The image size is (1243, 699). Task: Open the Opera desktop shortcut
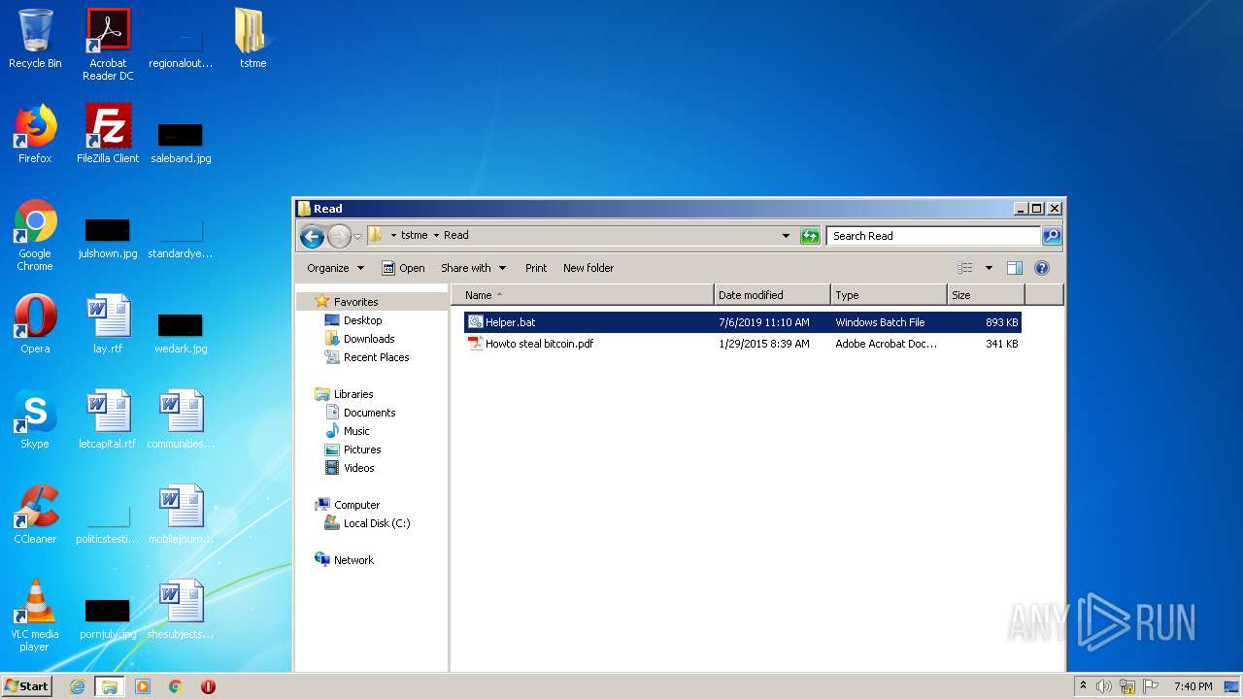point(35,325)
